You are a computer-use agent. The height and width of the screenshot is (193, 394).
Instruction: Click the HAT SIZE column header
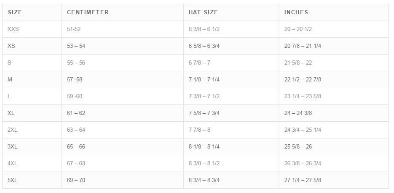click(x=203, y=13)
